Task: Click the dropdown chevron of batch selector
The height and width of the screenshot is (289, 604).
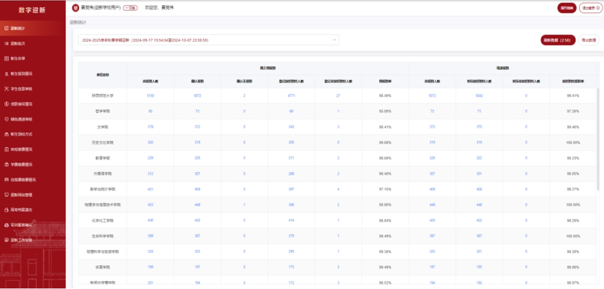Action: [334, 40]
